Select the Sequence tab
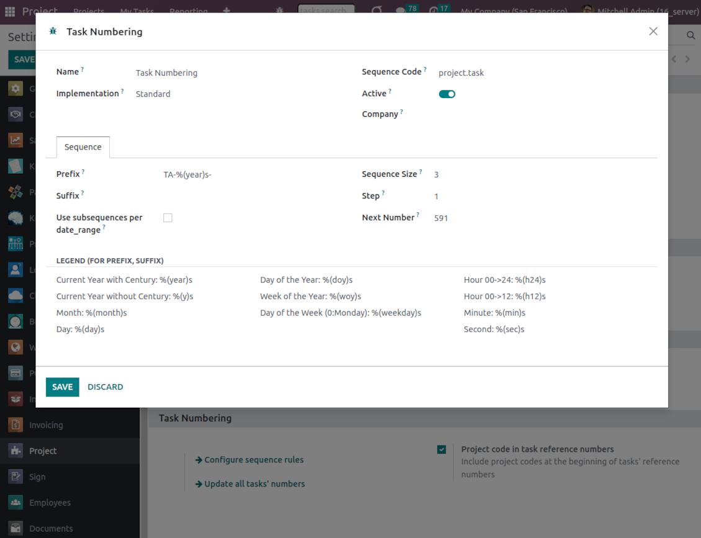The height and width of the screenshot is (538, 701). [83, 147]
